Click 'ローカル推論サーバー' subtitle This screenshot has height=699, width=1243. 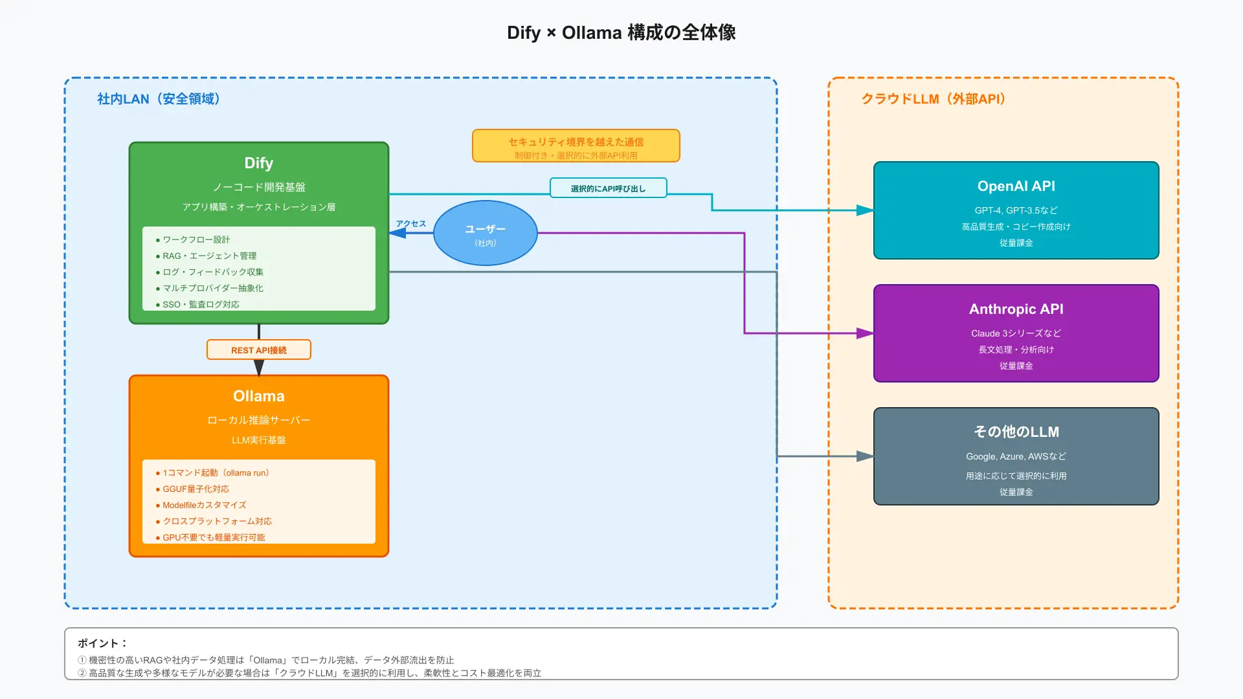258,420
